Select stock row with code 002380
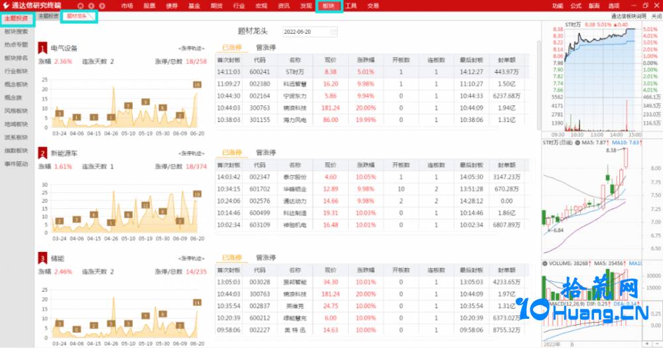Viewport: 663px width, 348px height. (x=372, y=84)
